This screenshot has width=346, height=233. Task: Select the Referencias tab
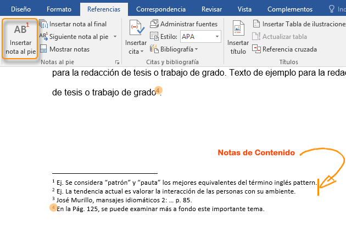[x=104, y=9]
